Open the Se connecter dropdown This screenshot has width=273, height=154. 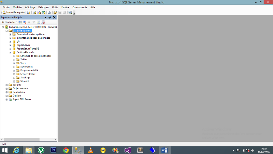coord(9,22)
